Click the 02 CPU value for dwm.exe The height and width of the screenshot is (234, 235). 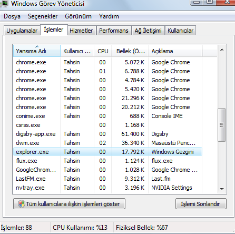102,143
